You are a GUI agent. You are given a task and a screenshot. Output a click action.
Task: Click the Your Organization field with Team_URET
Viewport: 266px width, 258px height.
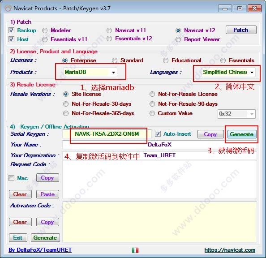159,155
